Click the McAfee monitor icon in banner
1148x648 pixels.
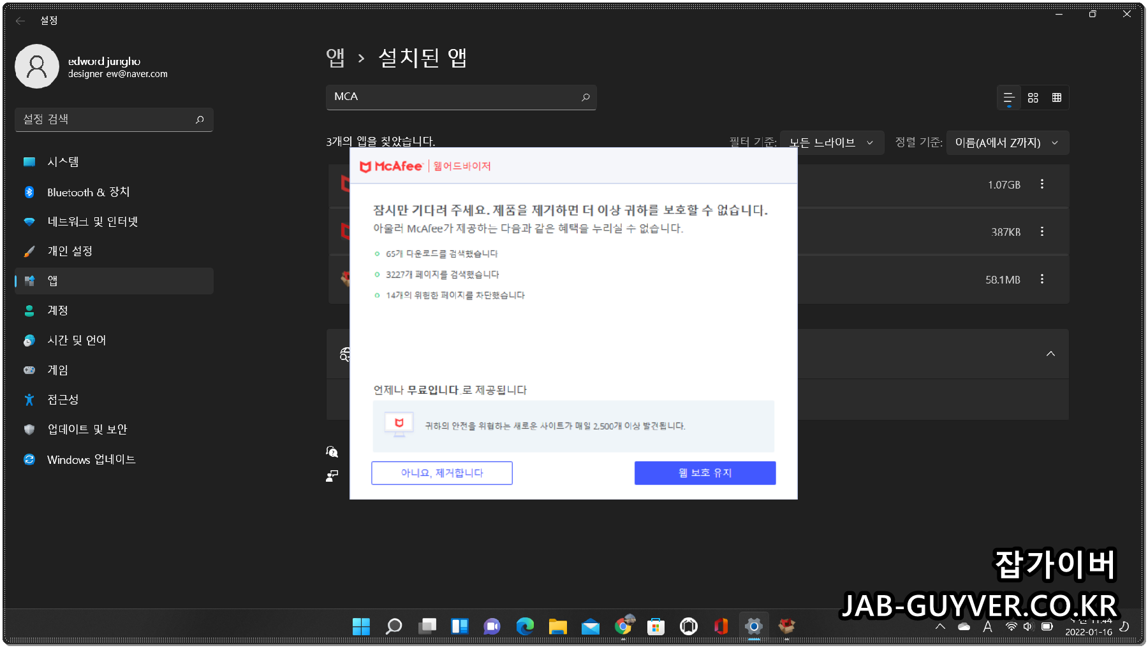click(x=399, y=424)
